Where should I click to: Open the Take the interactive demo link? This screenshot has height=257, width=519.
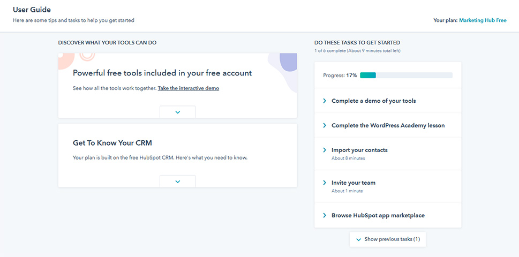click(x=189, y=88)
